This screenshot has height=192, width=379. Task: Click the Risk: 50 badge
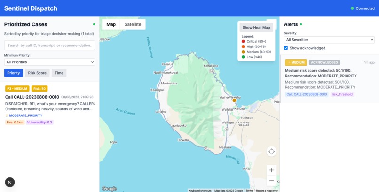[x=39, y=89]
